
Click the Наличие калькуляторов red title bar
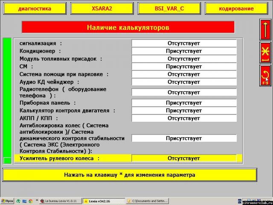point(128,27)
